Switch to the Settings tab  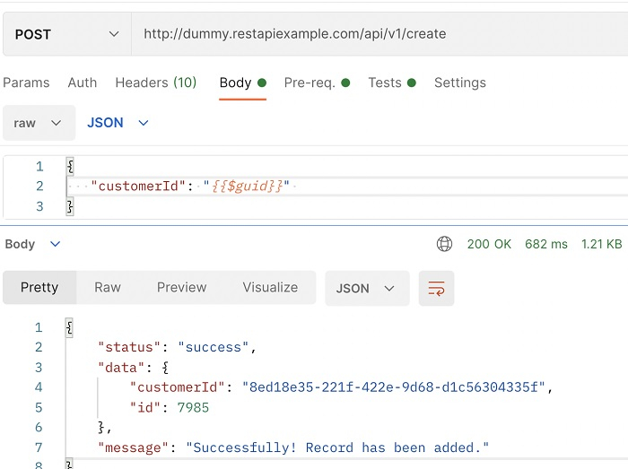click(x=460, y=83)
